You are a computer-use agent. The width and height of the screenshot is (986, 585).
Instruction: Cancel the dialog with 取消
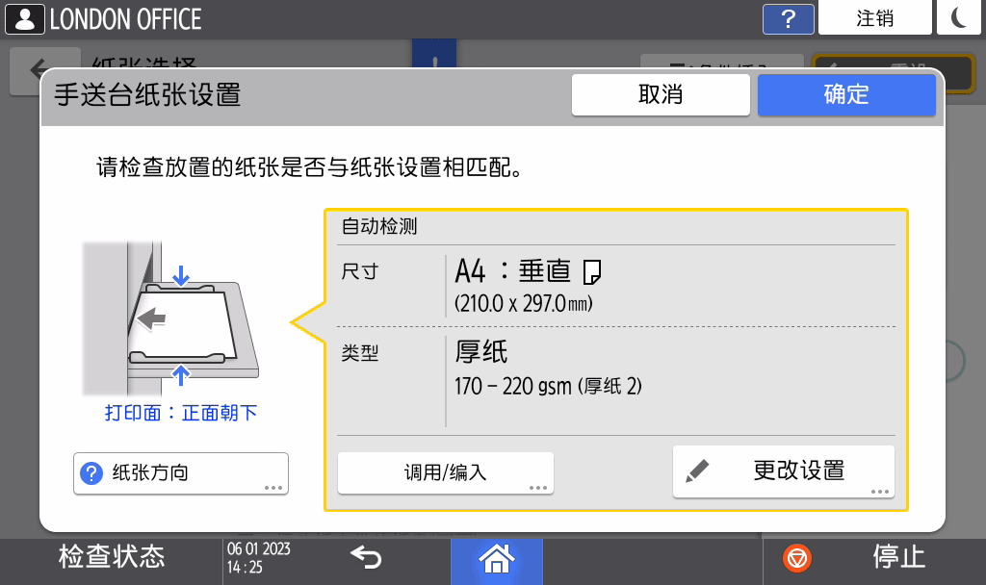662,94
